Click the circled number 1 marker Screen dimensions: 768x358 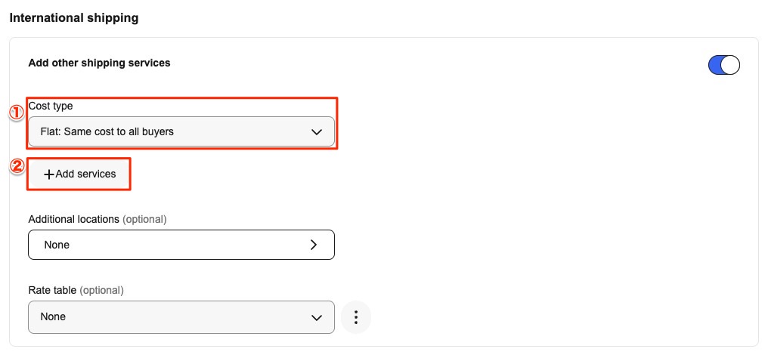point(17,113)
